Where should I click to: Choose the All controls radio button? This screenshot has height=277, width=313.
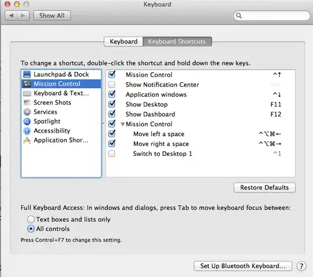click(x=31, y=229)
